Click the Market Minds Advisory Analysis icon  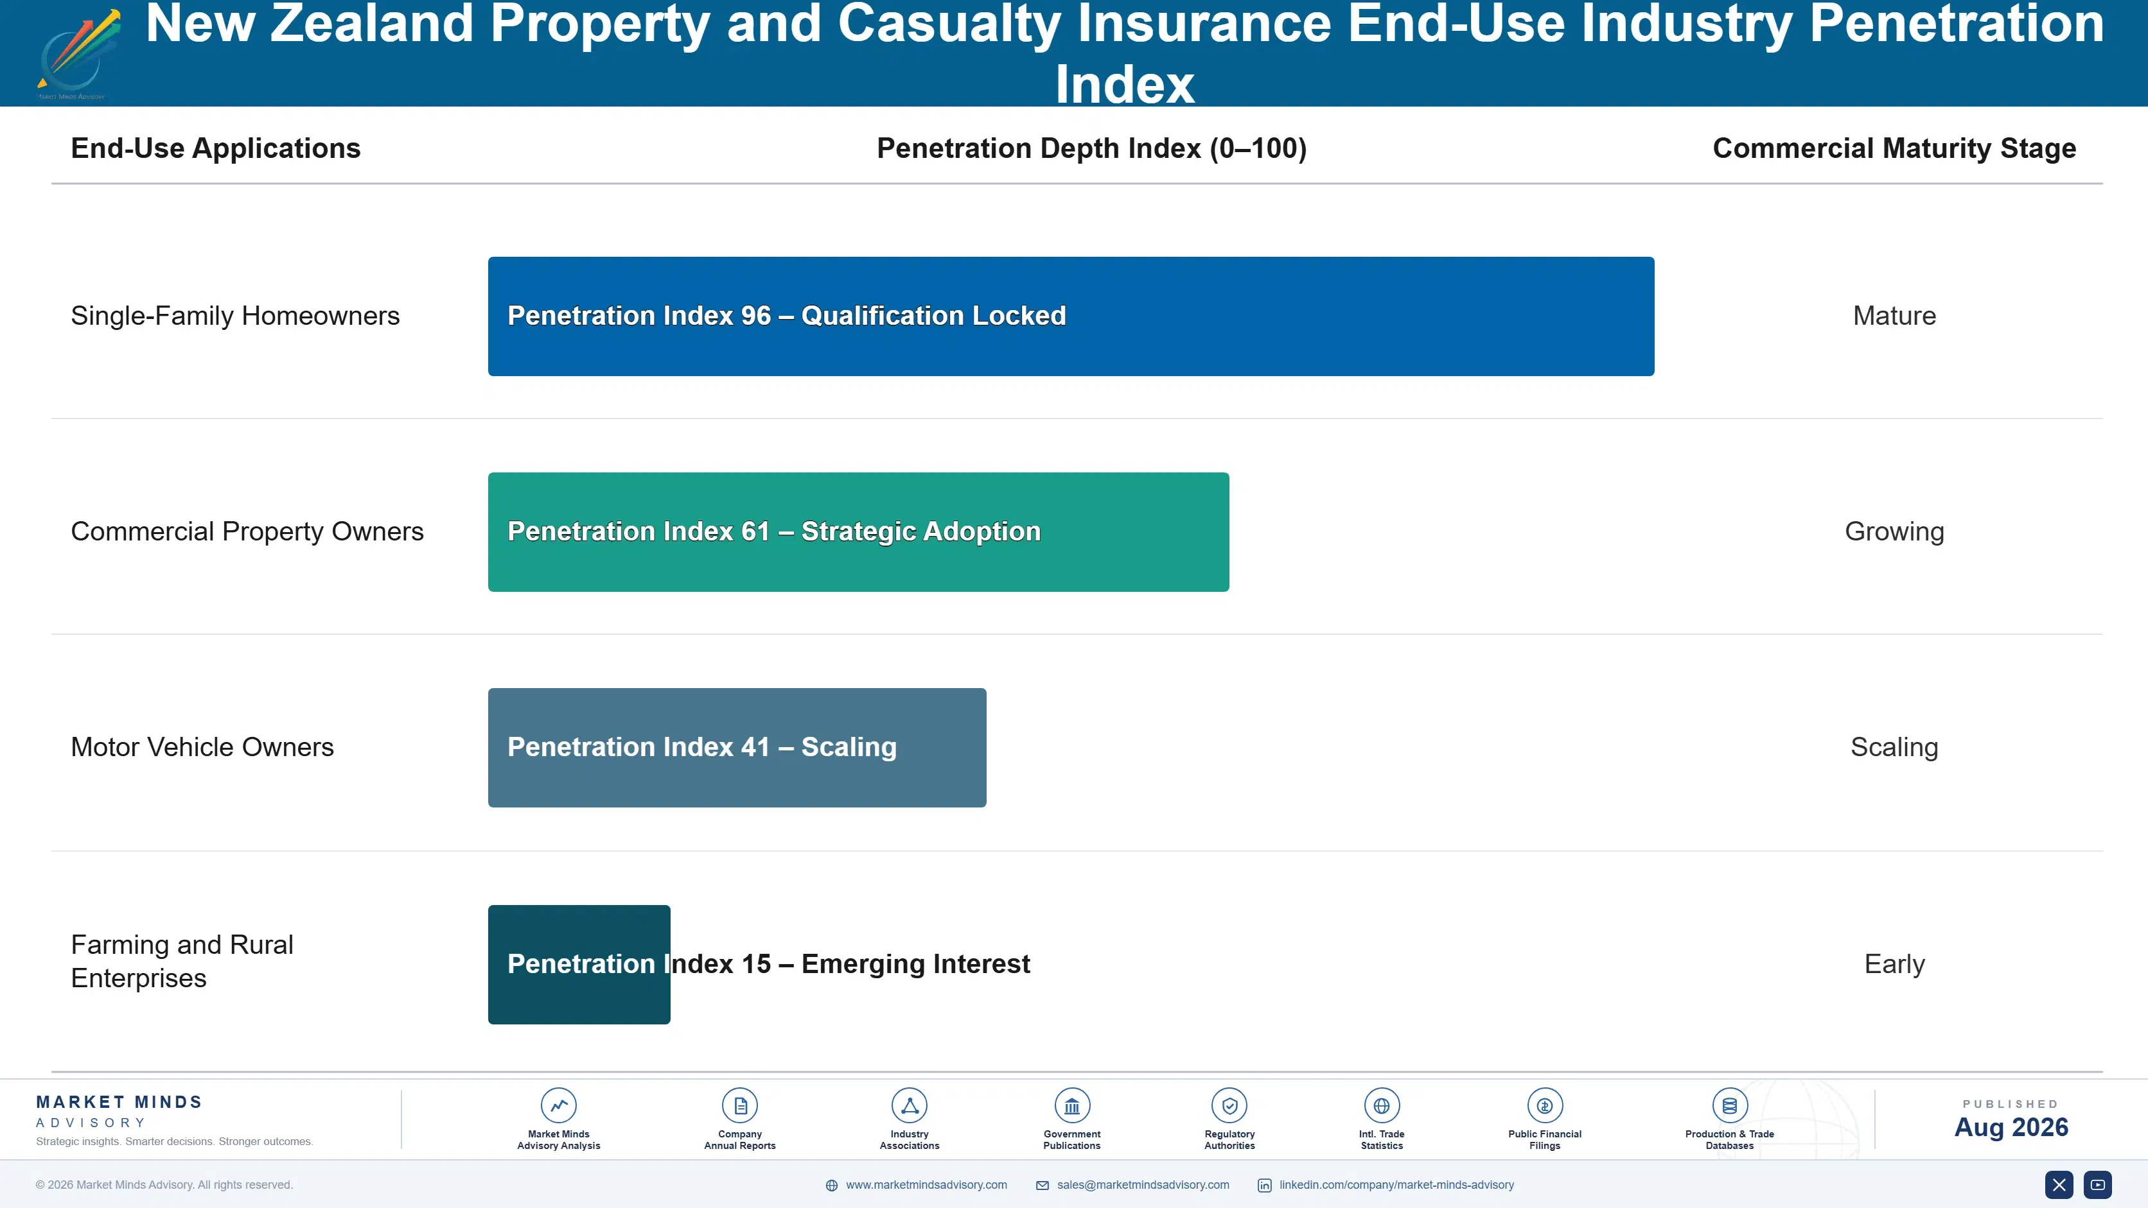[x=559, y=1105]
